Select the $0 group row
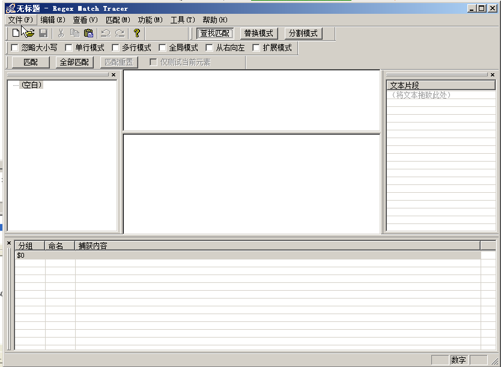 [x=248, y=255]
